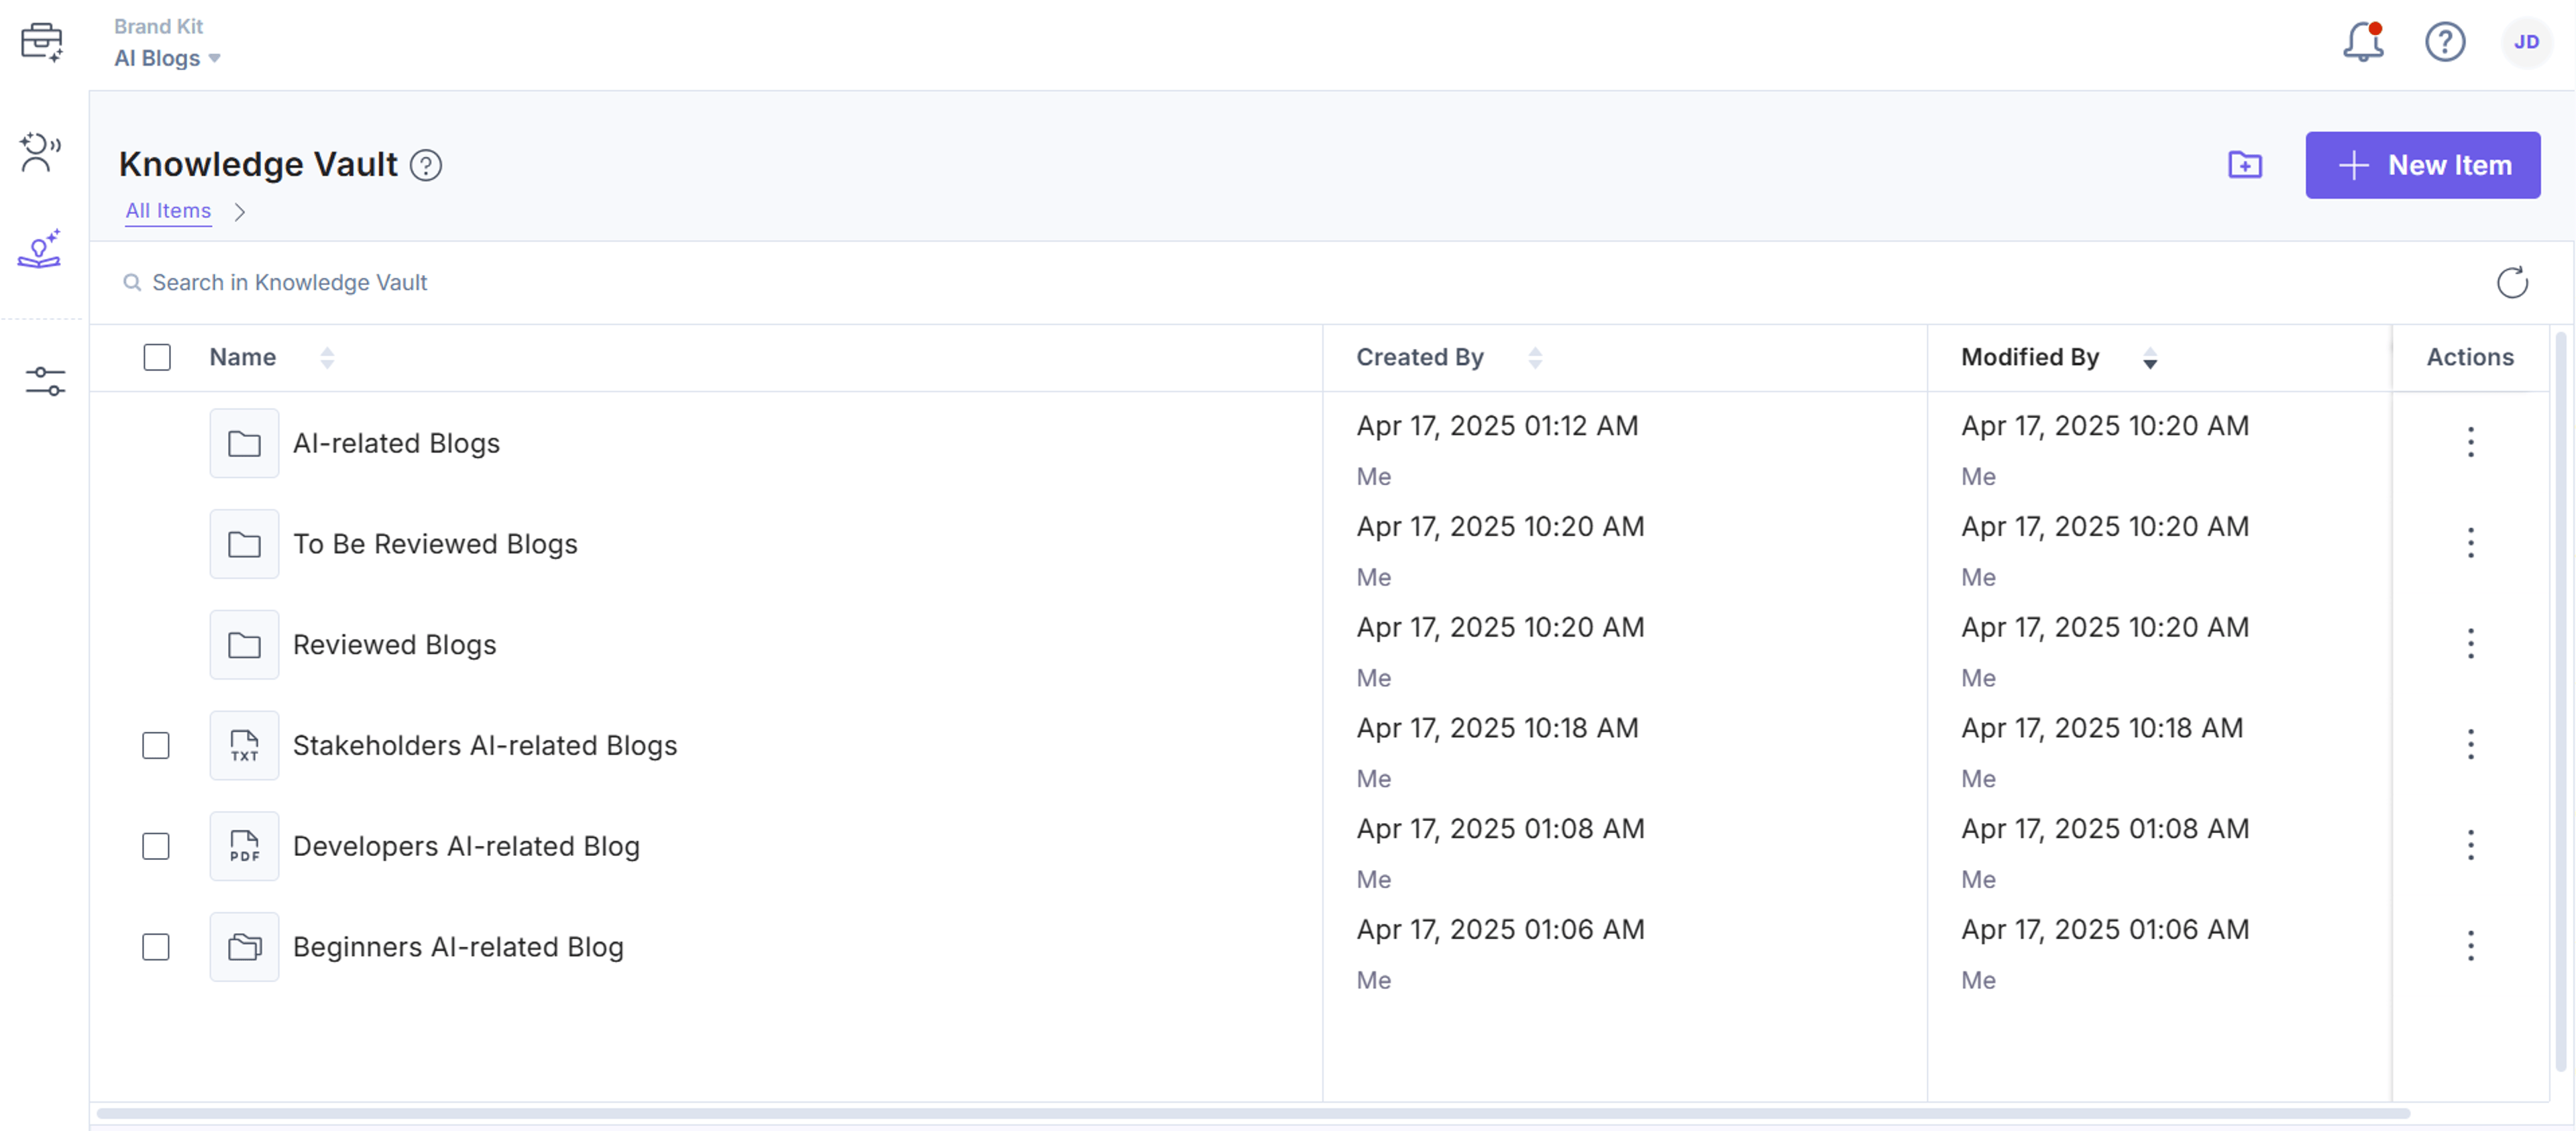Open the notifications bell
2576x1131 pixels.
[2364, 42]
